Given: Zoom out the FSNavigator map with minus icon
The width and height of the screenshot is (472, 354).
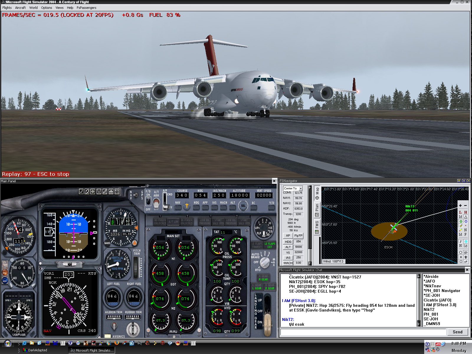Looking at the screenshot, I should tap(466, 206).
